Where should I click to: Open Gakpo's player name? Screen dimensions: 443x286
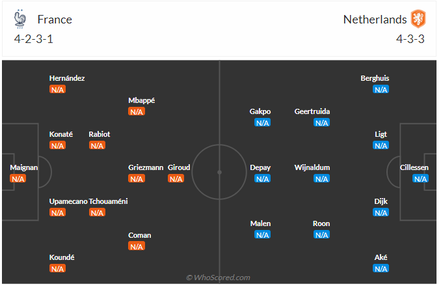[x=260, y=111]
